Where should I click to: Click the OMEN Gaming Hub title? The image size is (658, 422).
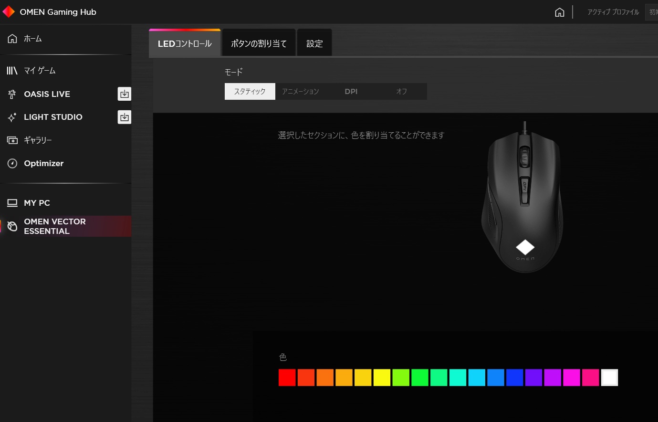pyautogui.click(x=58, y=12)
